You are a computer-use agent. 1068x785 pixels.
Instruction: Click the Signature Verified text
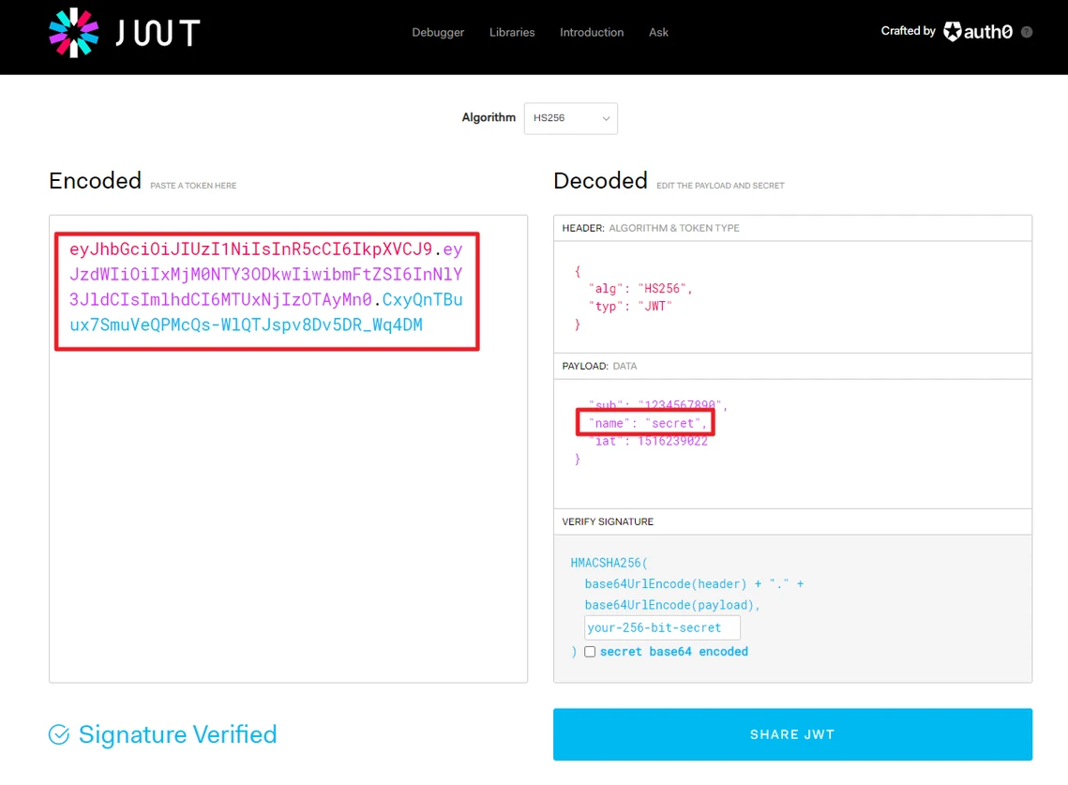pos(177,734)
